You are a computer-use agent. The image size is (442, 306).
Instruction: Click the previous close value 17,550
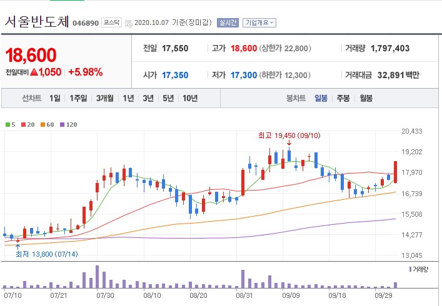(x=175, y=49)
